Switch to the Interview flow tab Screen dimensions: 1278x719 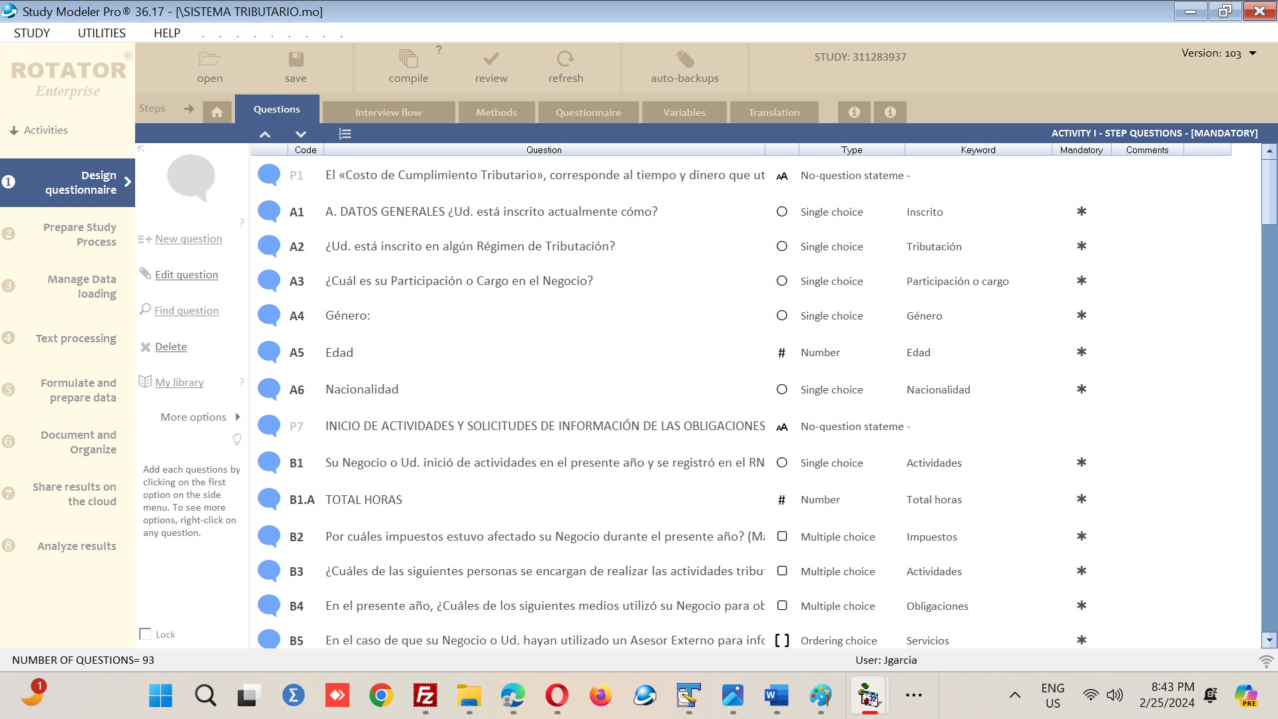[x=388, y=113]
